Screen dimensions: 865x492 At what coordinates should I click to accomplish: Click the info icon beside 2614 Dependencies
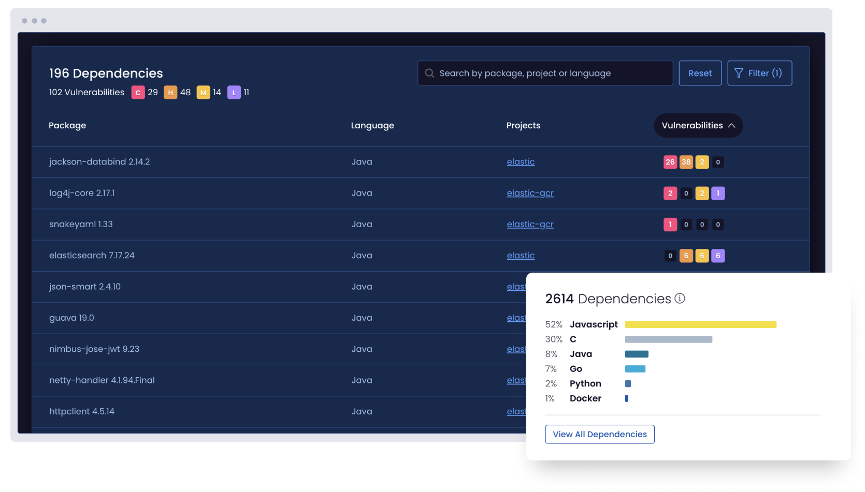click(x=680, y=299)
